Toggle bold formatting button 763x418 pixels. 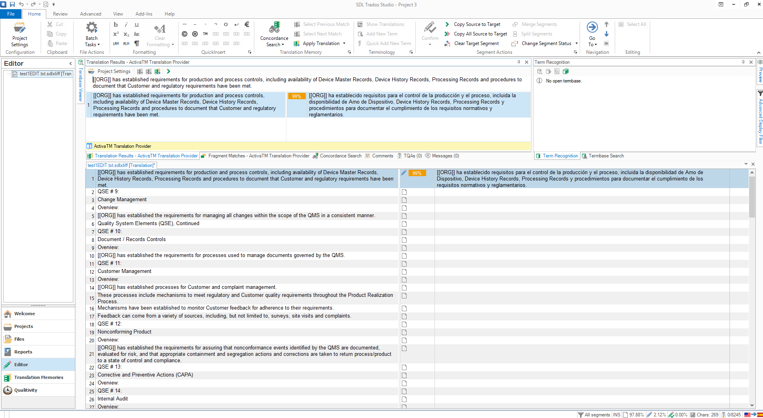pos(116,24)
